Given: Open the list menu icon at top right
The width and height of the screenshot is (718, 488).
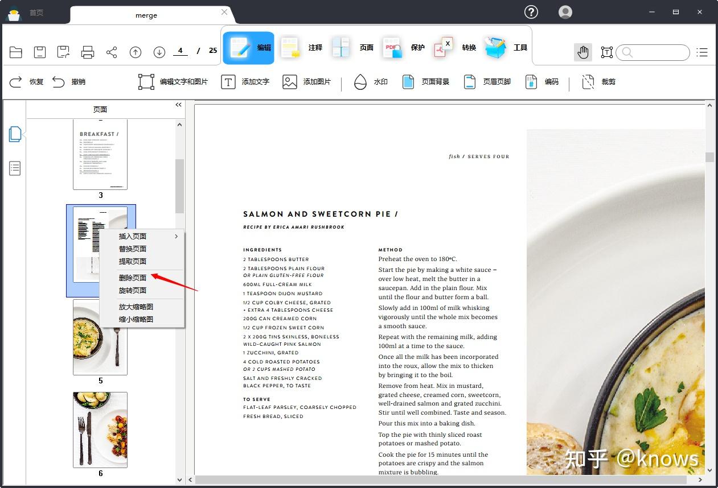Looking at the screenshot, I should 703,52.
